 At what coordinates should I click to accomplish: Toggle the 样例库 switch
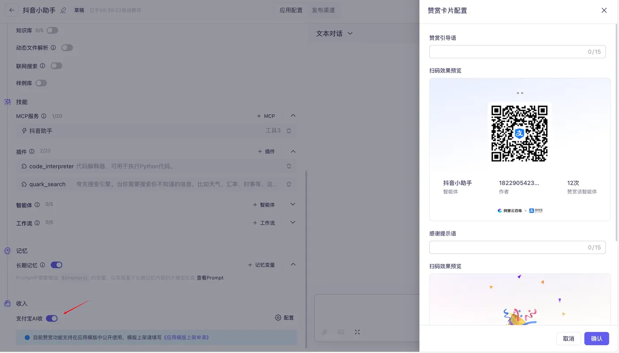pyautogui.click(x=41, y=83)
